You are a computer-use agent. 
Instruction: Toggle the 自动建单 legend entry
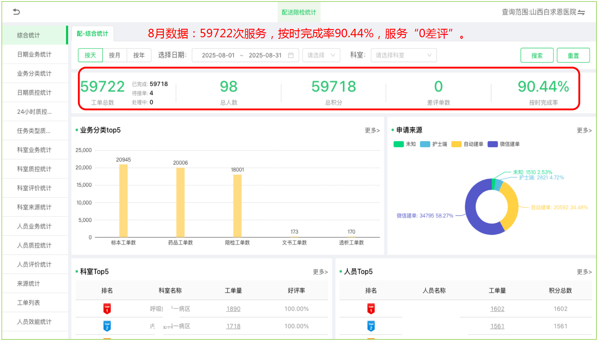(467, 144)
